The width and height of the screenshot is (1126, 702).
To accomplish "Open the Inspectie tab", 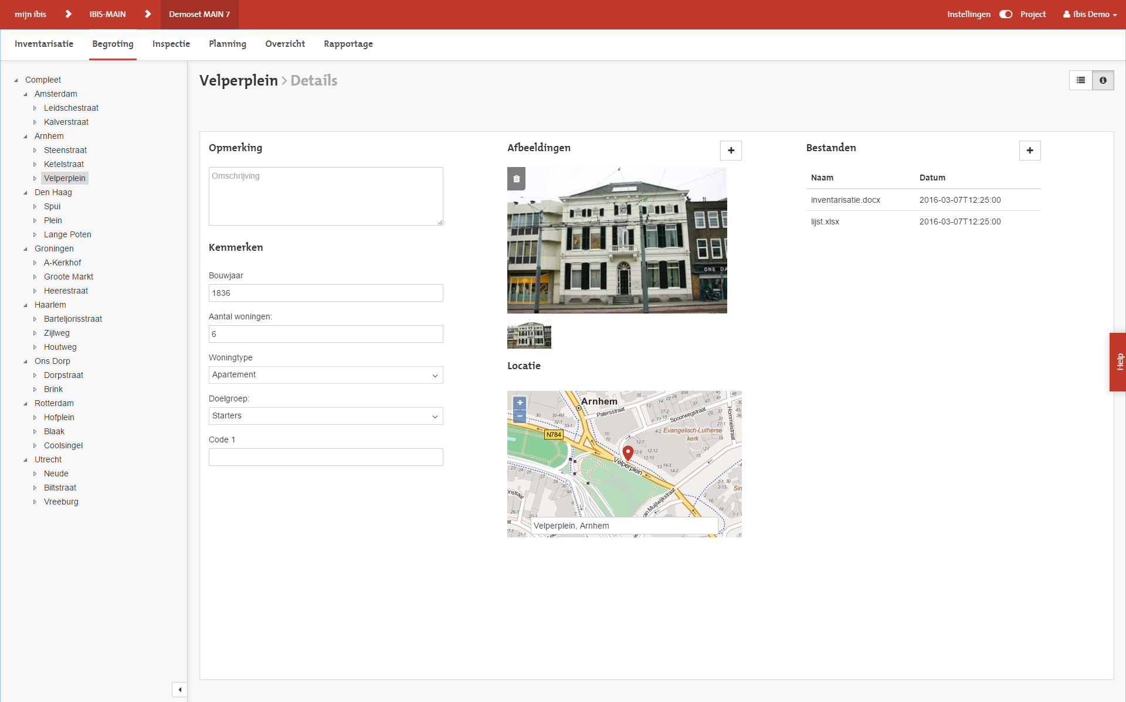I will pyautogui.click(x=171, y=44).
